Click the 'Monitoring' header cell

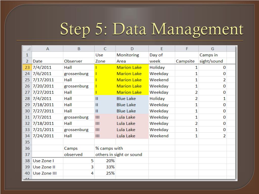tap(132, 55)
